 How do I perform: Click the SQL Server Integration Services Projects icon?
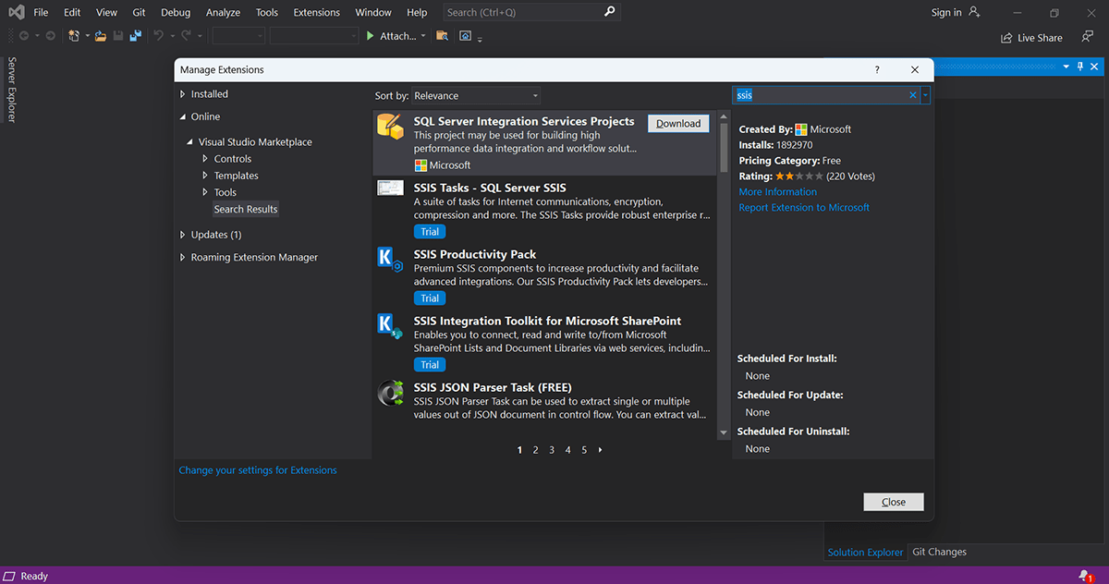[x=390, y=128]
